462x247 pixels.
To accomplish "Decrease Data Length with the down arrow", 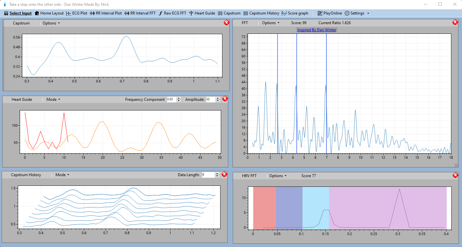I will click(x=217, y=176).
